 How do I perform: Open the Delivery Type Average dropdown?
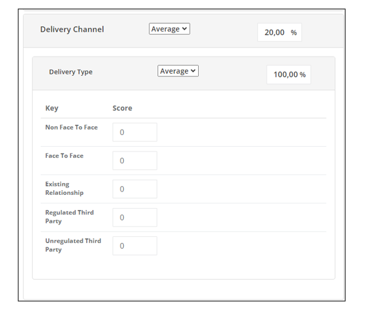coord(178,71)
